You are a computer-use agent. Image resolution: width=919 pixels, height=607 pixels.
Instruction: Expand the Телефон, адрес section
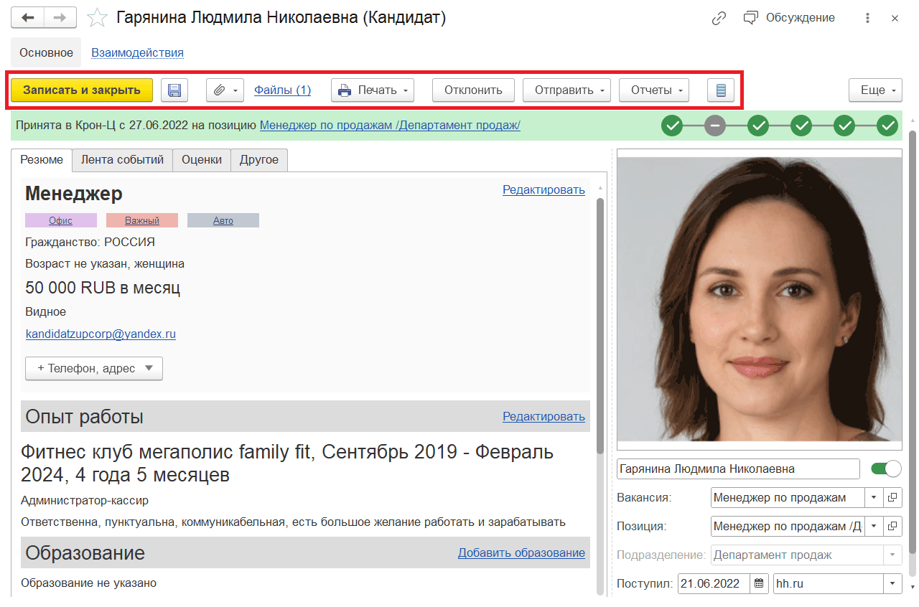(94, 369)
